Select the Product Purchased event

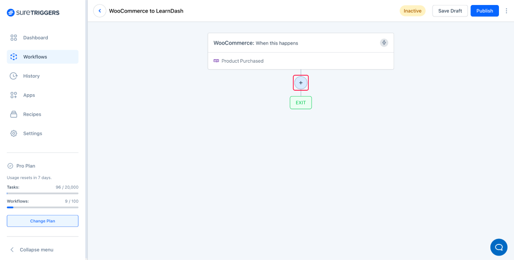coord(301,61)
